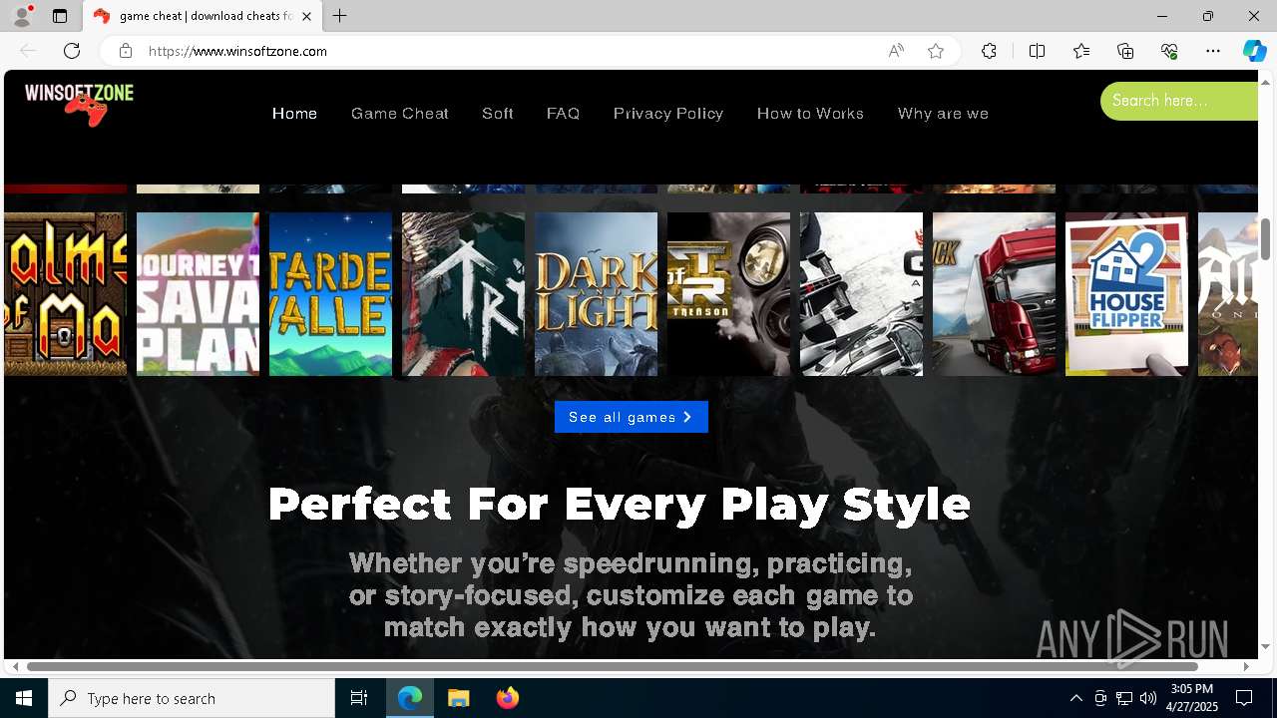Show hidden system tray icons
Screen dimensions: 1277x718
coord(1075,698)
